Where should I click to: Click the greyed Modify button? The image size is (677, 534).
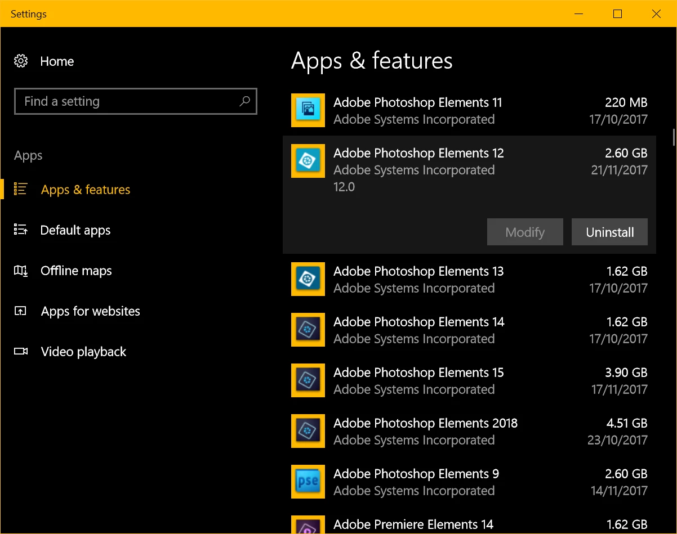click(x=525, y=232)
